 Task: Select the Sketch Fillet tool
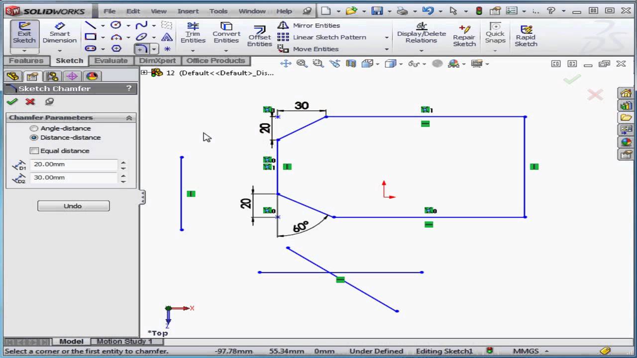pyautogui.click(x=141, y=49)
